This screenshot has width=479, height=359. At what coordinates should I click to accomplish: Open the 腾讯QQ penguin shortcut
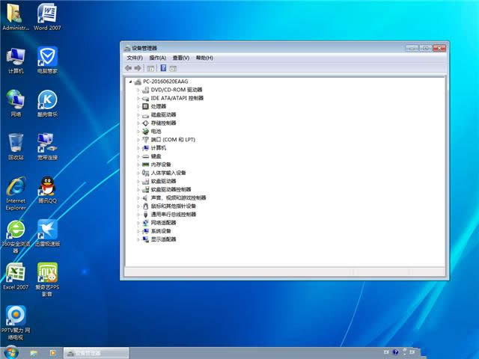(x=47, y=190)
